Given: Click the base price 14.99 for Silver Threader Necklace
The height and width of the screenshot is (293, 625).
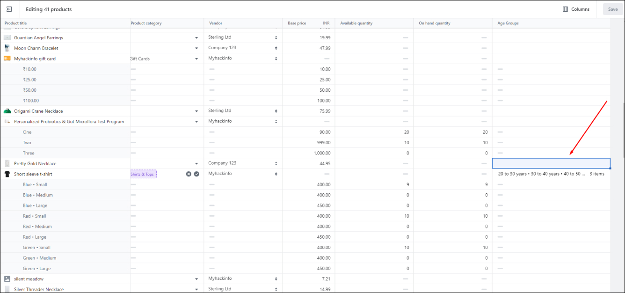Looking at the screenshot, I should 309,289.
